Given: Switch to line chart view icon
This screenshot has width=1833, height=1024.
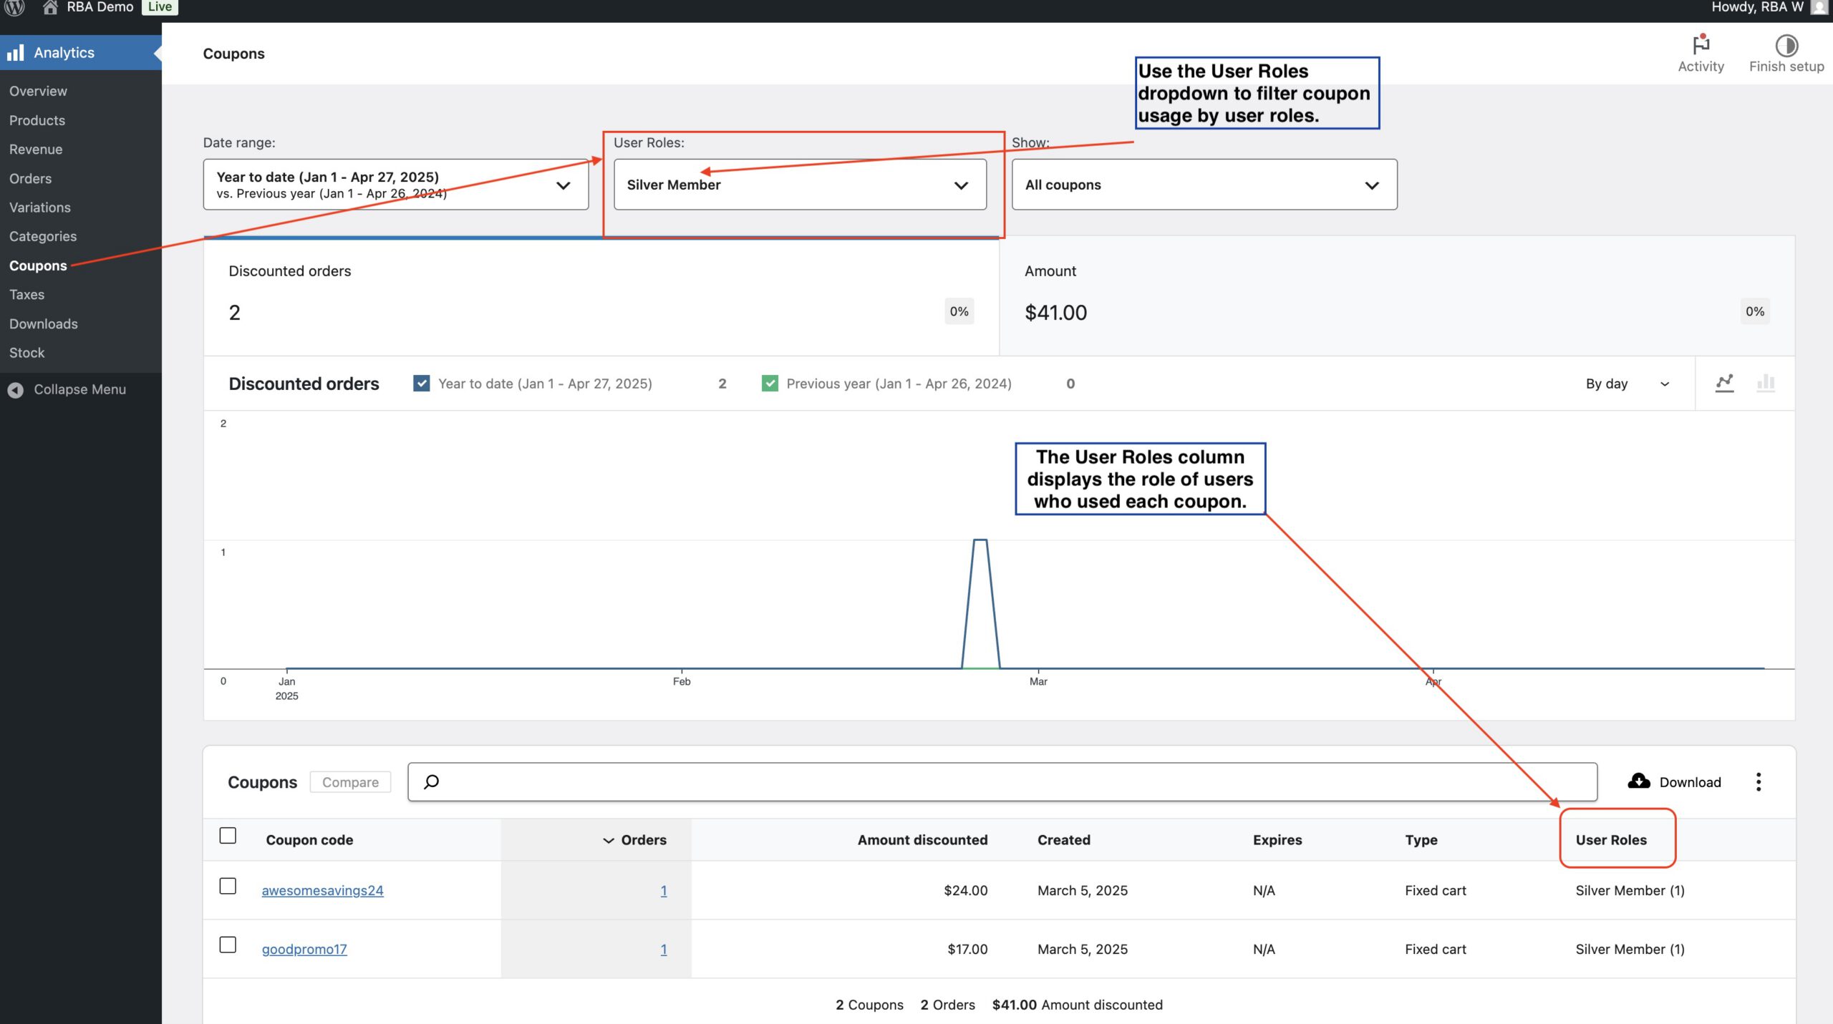Looking at the screenshot, I should pyautogui.click(x=1724, y=383).
